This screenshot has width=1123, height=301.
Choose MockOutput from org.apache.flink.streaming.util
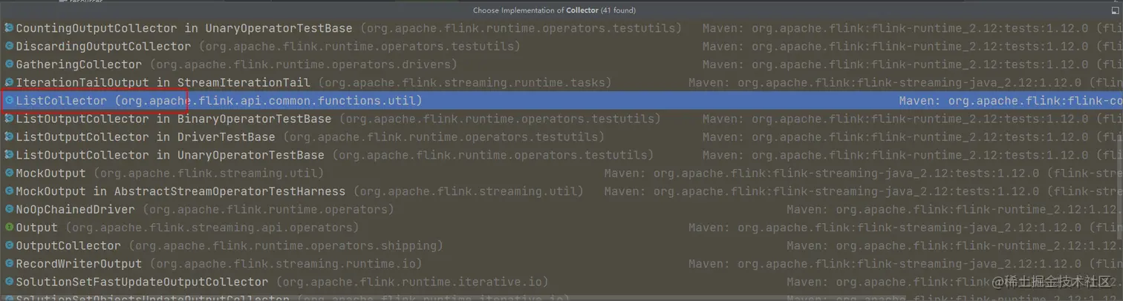(x=561, y=173)
